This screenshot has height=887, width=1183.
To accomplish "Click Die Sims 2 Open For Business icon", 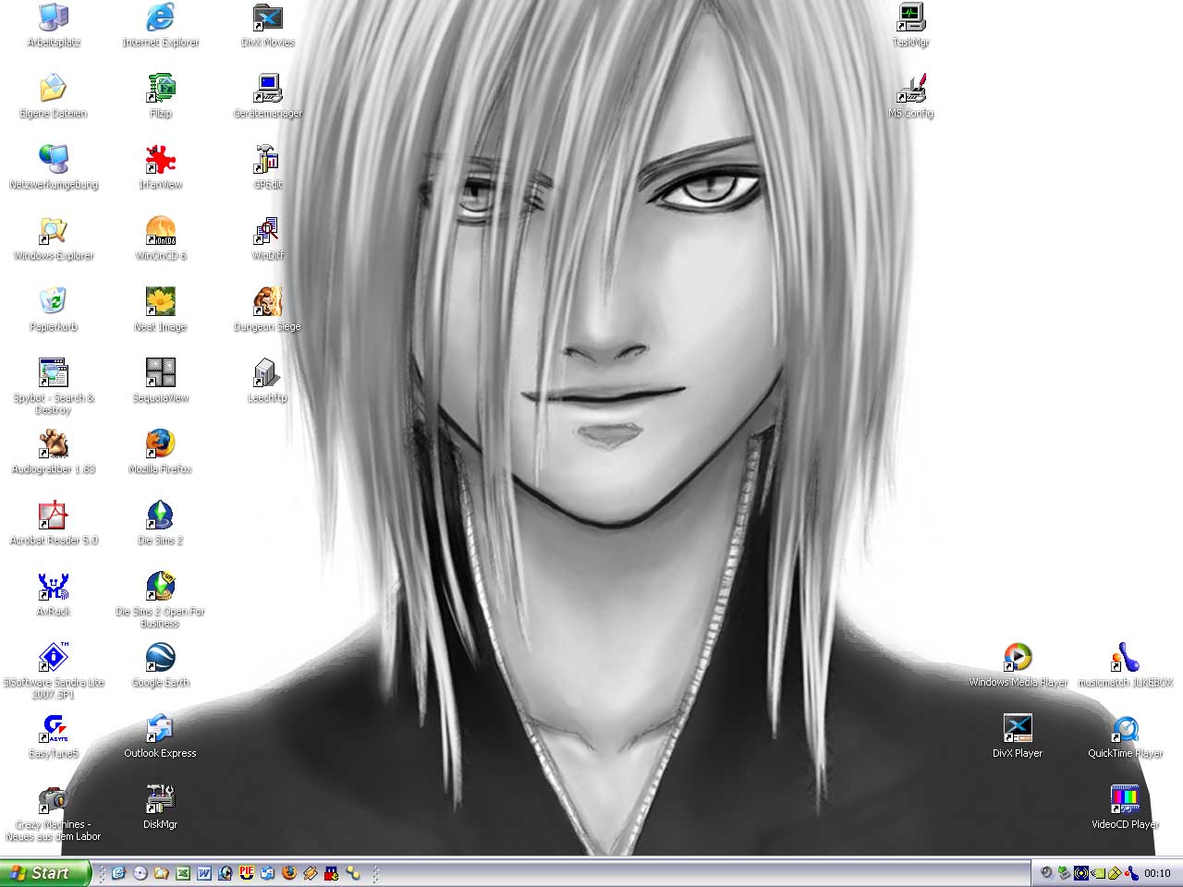I will coord(161,600).
